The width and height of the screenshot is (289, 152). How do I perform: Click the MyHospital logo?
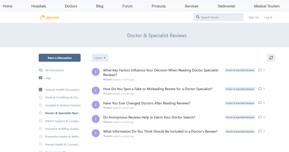(x=50, y=17)
